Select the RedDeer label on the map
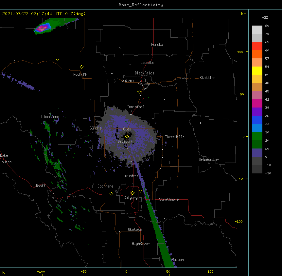Screen dimensions: 282x276 [144, 84]
